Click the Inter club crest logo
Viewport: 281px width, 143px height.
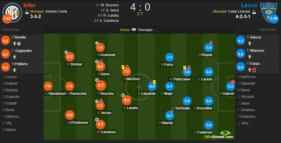pos(12,13)
